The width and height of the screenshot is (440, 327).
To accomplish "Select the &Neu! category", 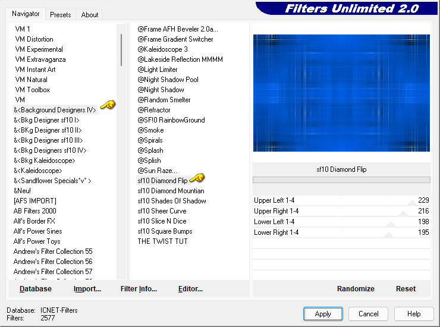I will point(22,191).
